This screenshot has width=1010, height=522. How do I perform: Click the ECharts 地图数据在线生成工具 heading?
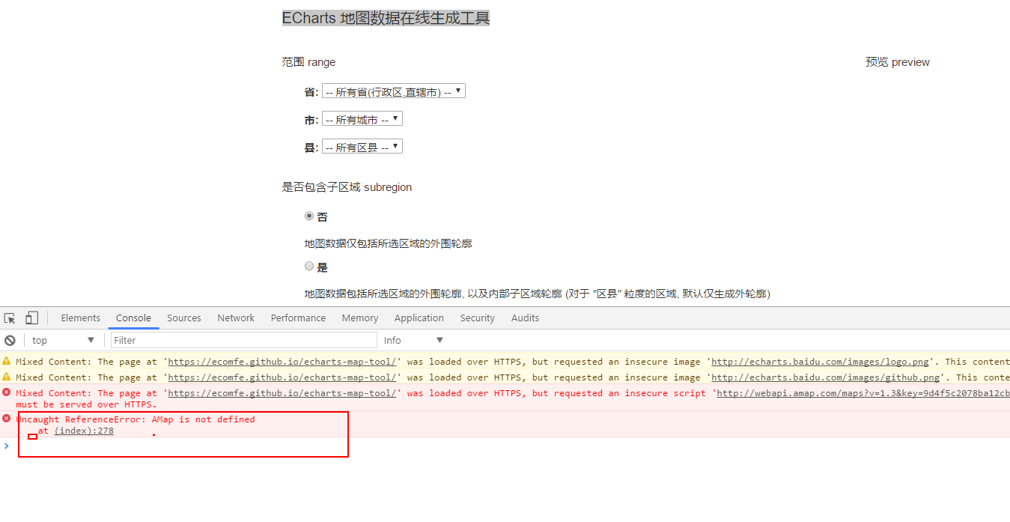386,18
